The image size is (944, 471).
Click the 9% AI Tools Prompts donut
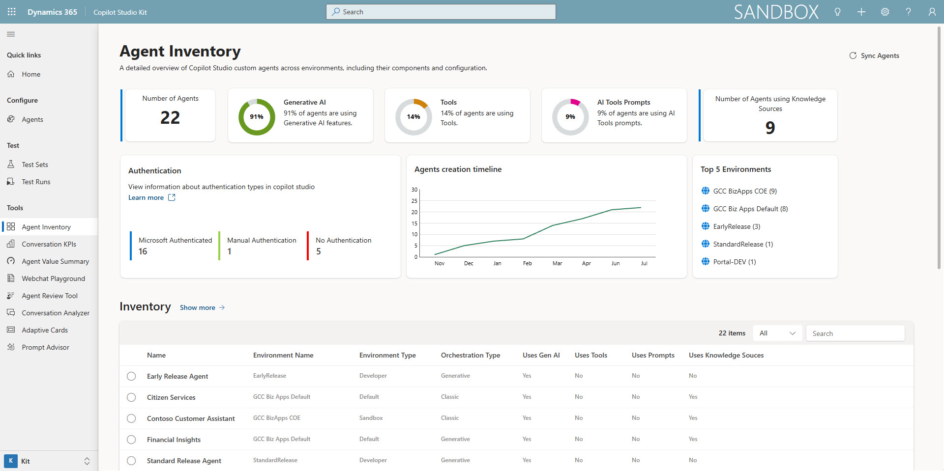pyautogui.click(x=570, y=117)
